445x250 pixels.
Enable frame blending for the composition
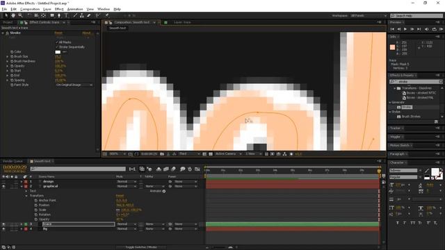pos(166,169)
